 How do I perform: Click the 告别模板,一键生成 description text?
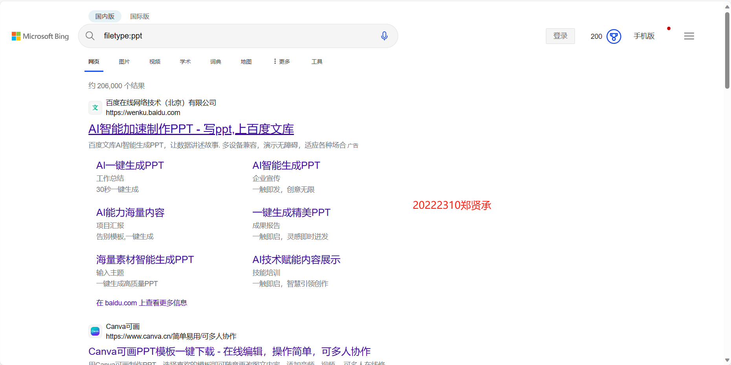point(125,237)
